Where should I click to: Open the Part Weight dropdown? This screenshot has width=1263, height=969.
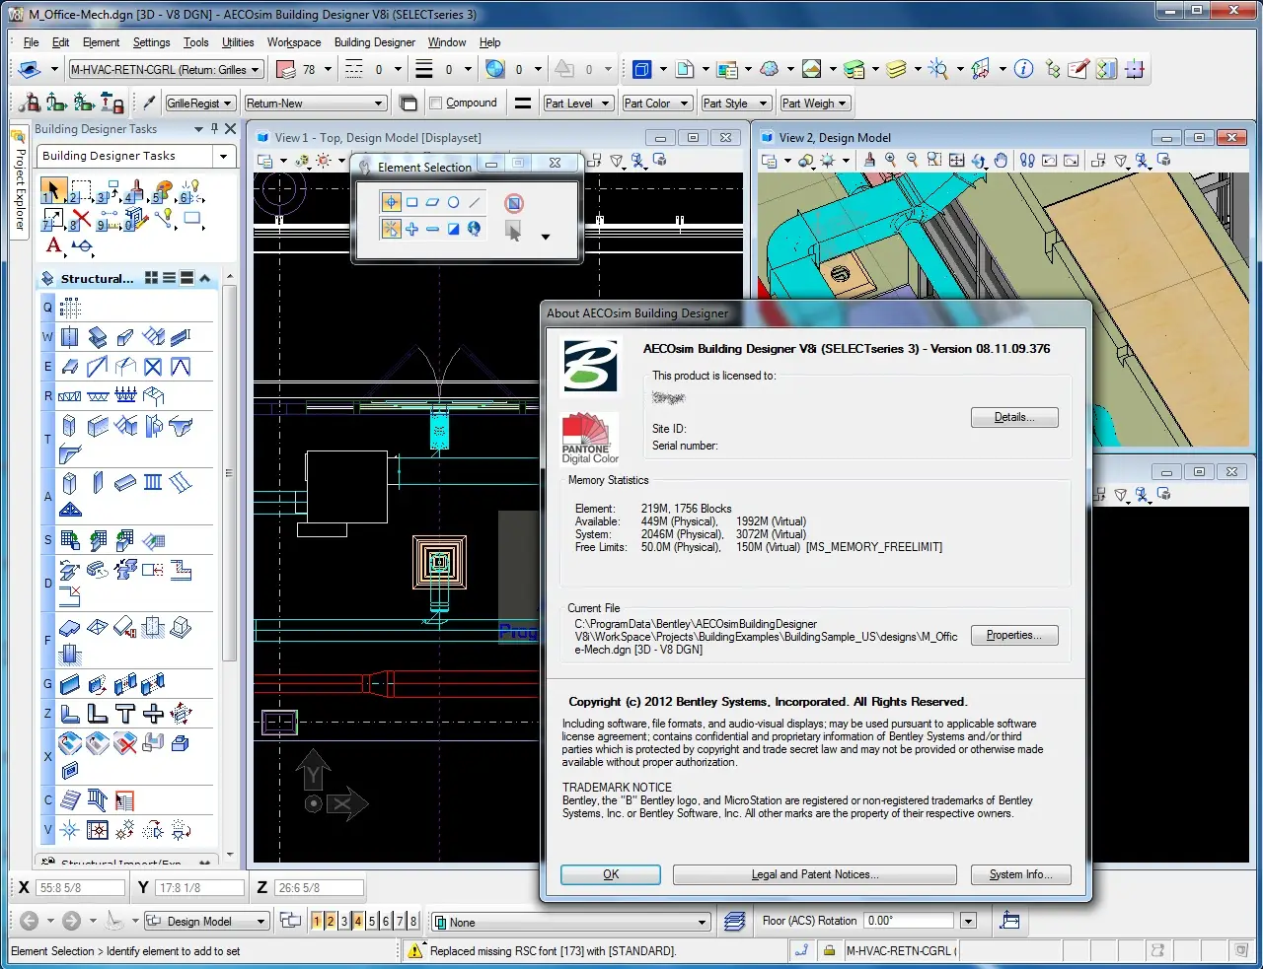(x=814, y=103)
